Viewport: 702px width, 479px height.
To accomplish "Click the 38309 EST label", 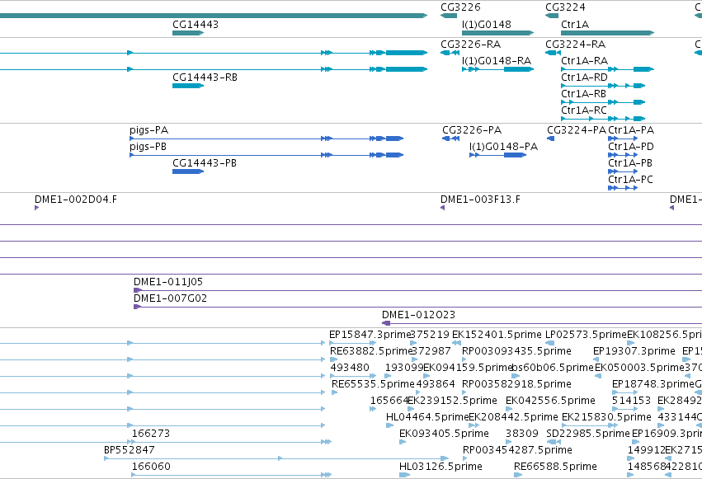I will [522, 434].
